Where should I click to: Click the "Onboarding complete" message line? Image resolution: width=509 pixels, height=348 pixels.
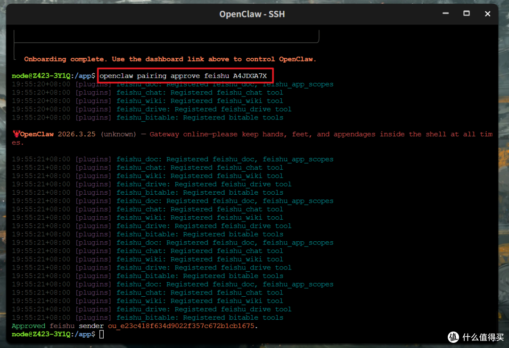click(x=170, y=59)
